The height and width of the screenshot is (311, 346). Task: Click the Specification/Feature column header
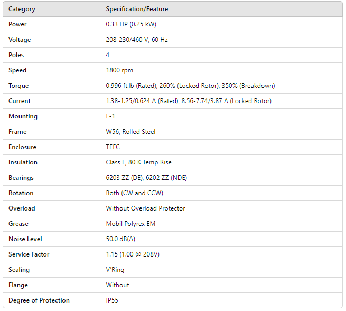coord(137,9)
